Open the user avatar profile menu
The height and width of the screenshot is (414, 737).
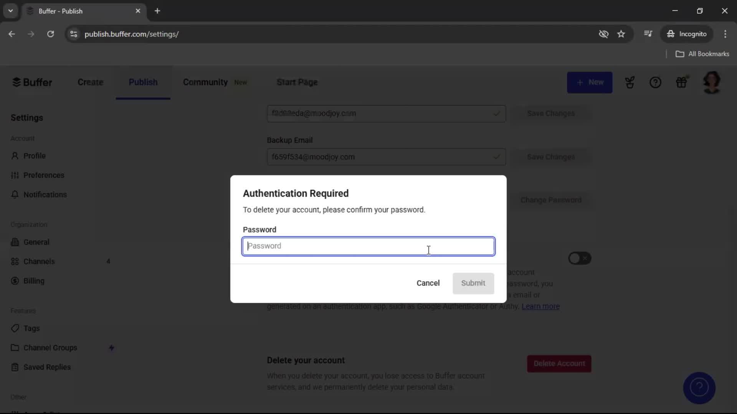pos(711,82)
